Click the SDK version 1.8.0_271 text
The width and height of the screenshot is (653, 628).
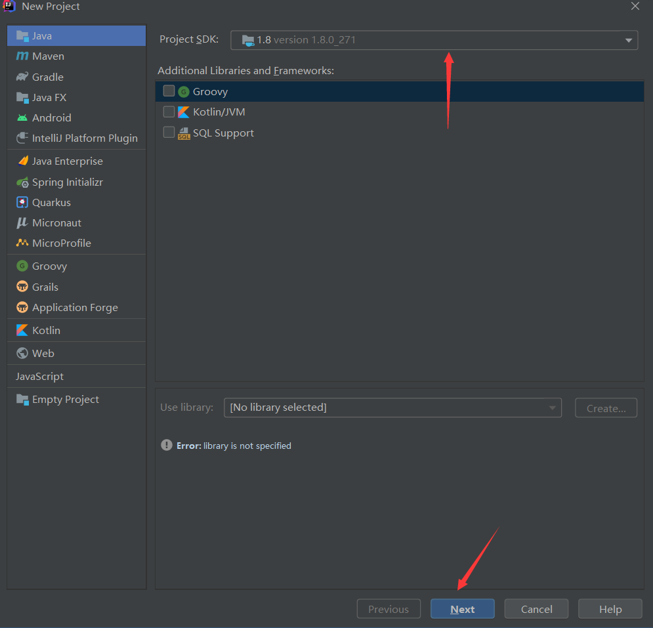(314, 40)
